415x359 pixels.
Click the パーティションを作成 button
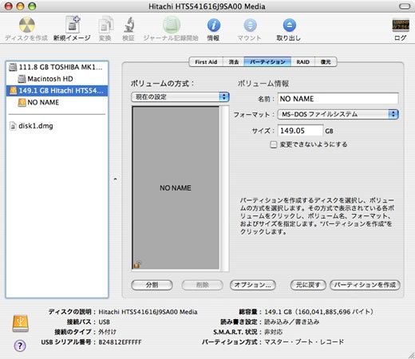[365, 285]
